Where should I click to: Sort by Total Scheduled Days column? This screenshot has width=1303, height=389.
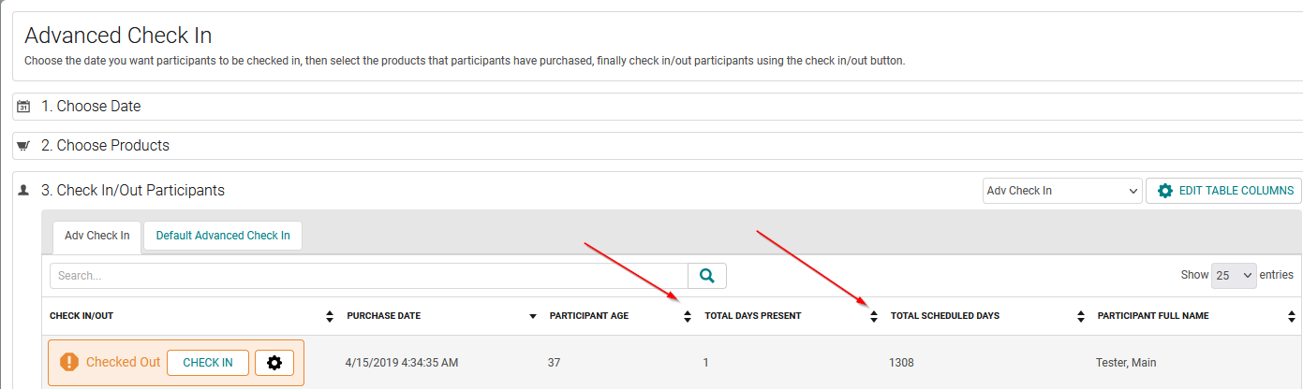tap(1081, 316)
